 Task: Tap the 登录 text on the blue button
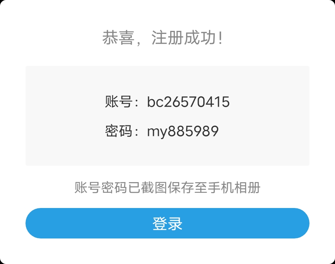click(x=167, y=223)
